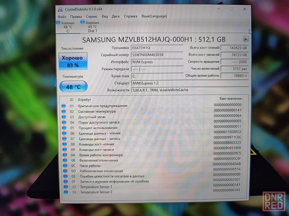The width and height of the screenshot is (289, 216).
Task: Click the Возможности field with S.M.A.R.T., TRIM
Action: pyautogui.click(x=190, y=90)
